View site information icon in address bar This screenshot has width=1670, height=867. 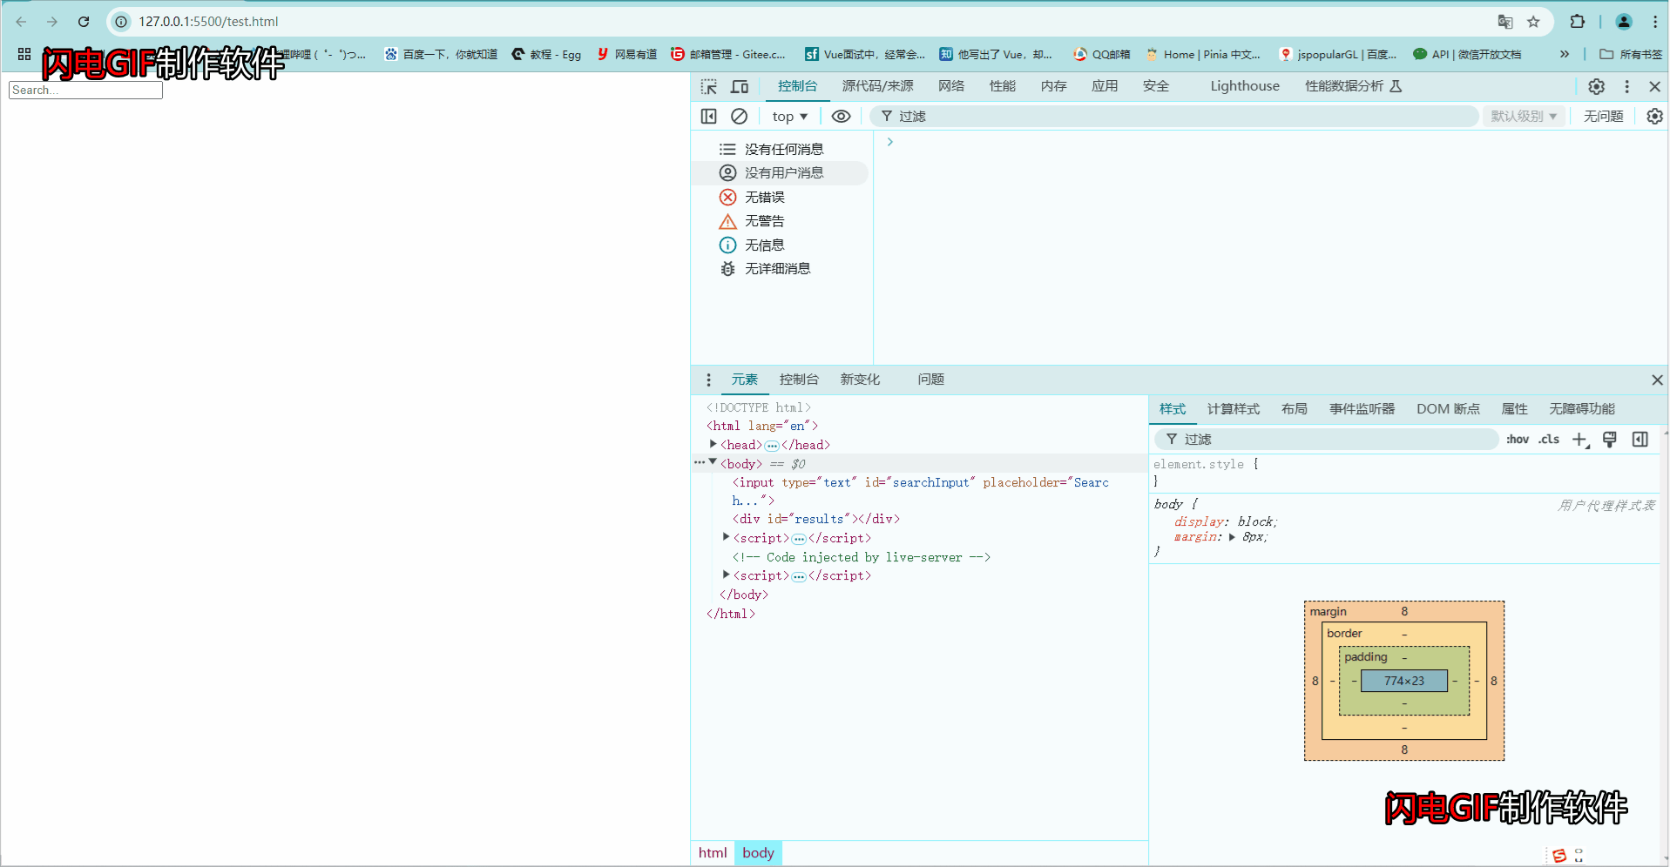122,22
